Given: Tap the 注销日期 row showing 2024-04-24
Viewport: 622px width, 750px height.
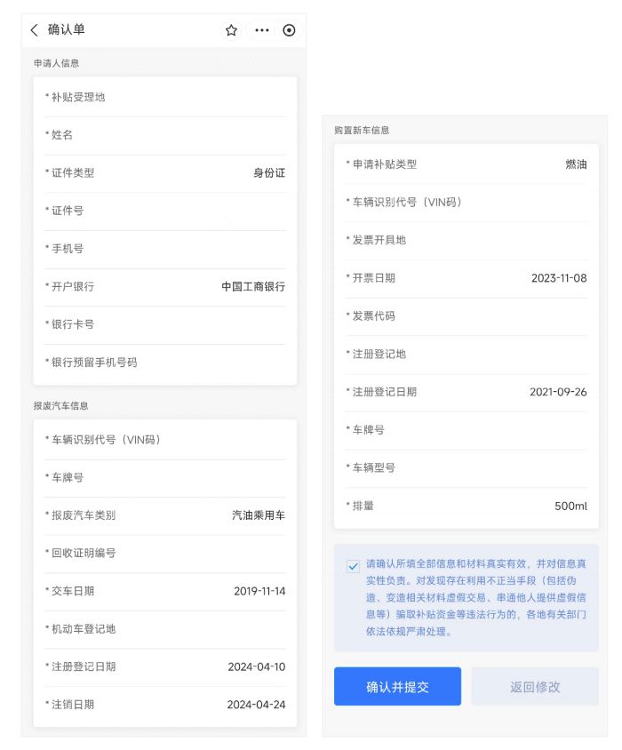Looking at the screenshot, I should click(x=164, y=705).
